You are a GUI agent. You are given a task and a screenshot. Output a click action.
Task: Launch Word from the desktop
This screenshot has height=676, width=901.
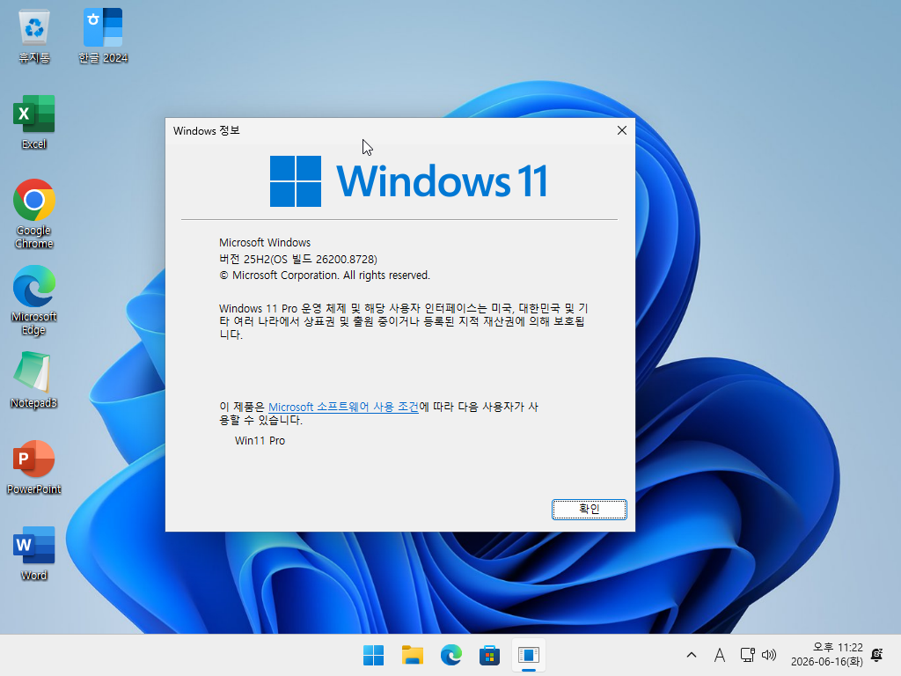(x=34, y=553)
